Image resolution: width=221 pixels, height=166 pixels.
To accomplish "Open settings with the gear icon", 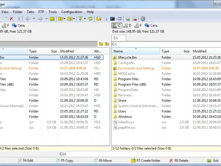I will 143,19.
